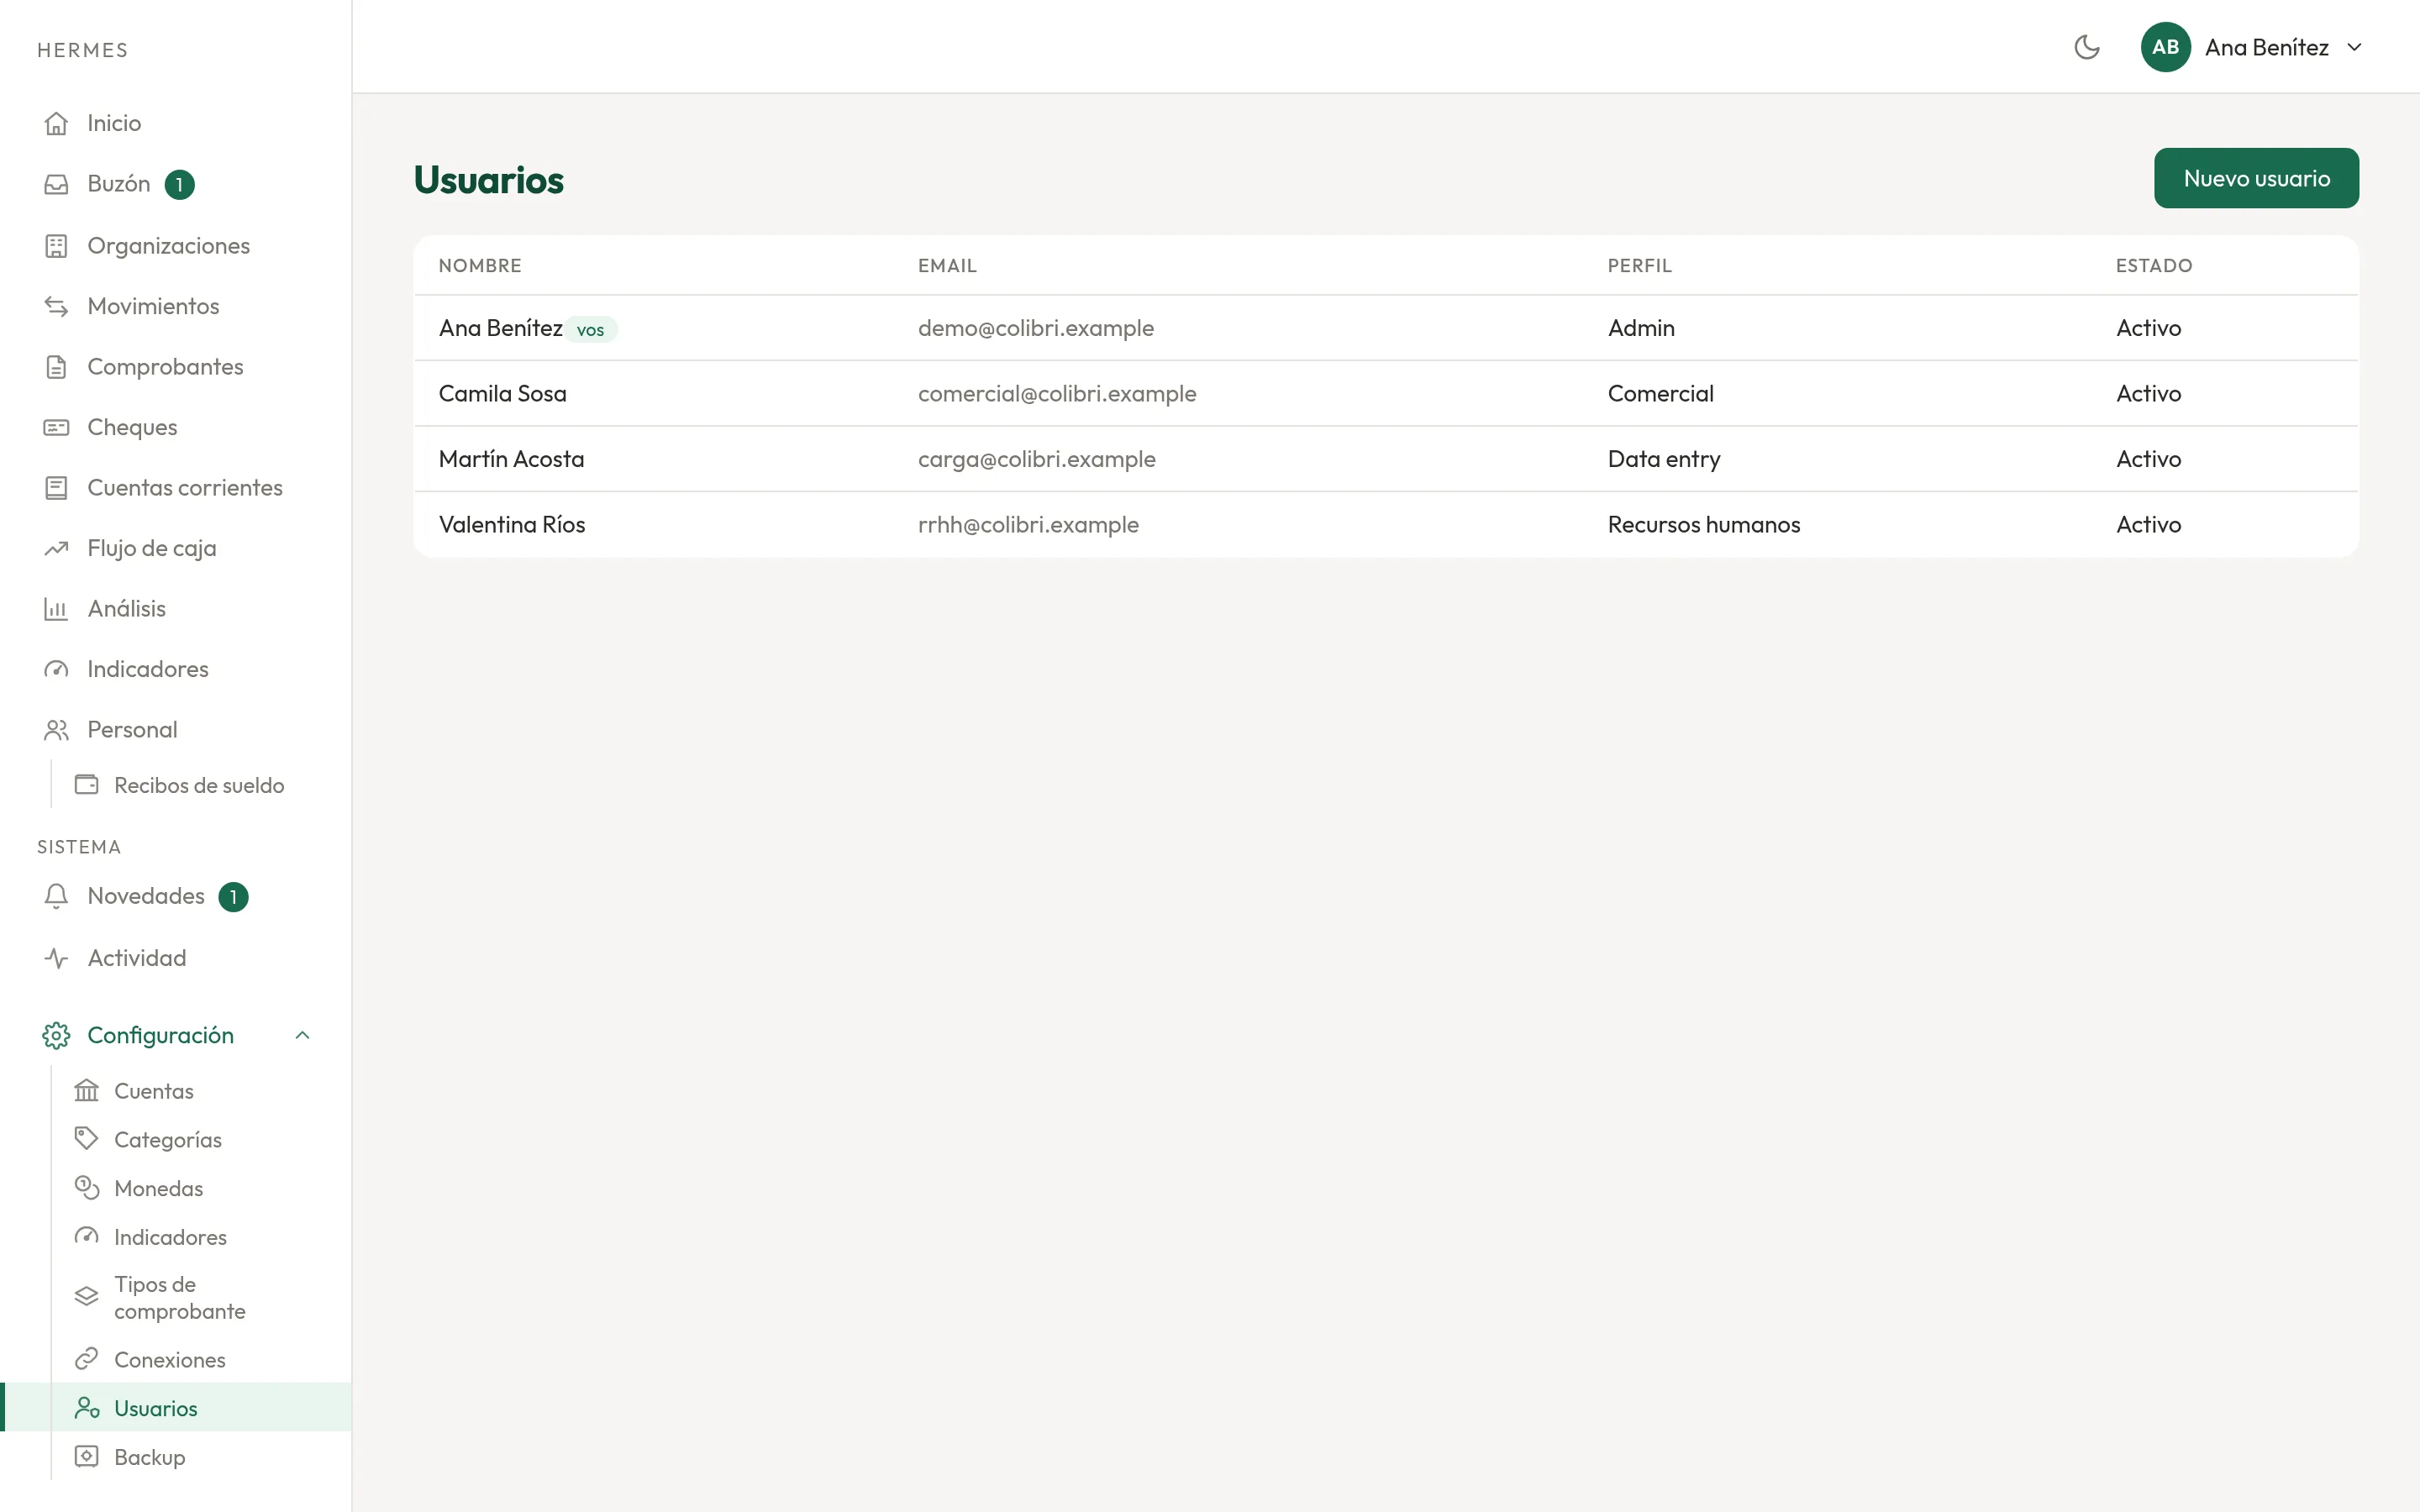Collapse the Configuración section chevron
The height and width of the screenshot is (1512, 2420).
tap(303, 1035)
